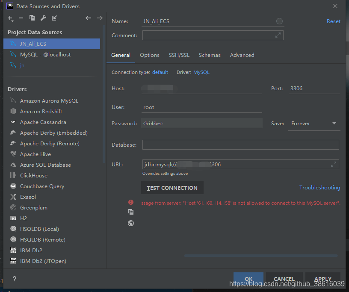Image resolution: width=349 pixels, height=292 pixels.
Task: Choose ClickHouse driver
Action: (x=52, y=176)
